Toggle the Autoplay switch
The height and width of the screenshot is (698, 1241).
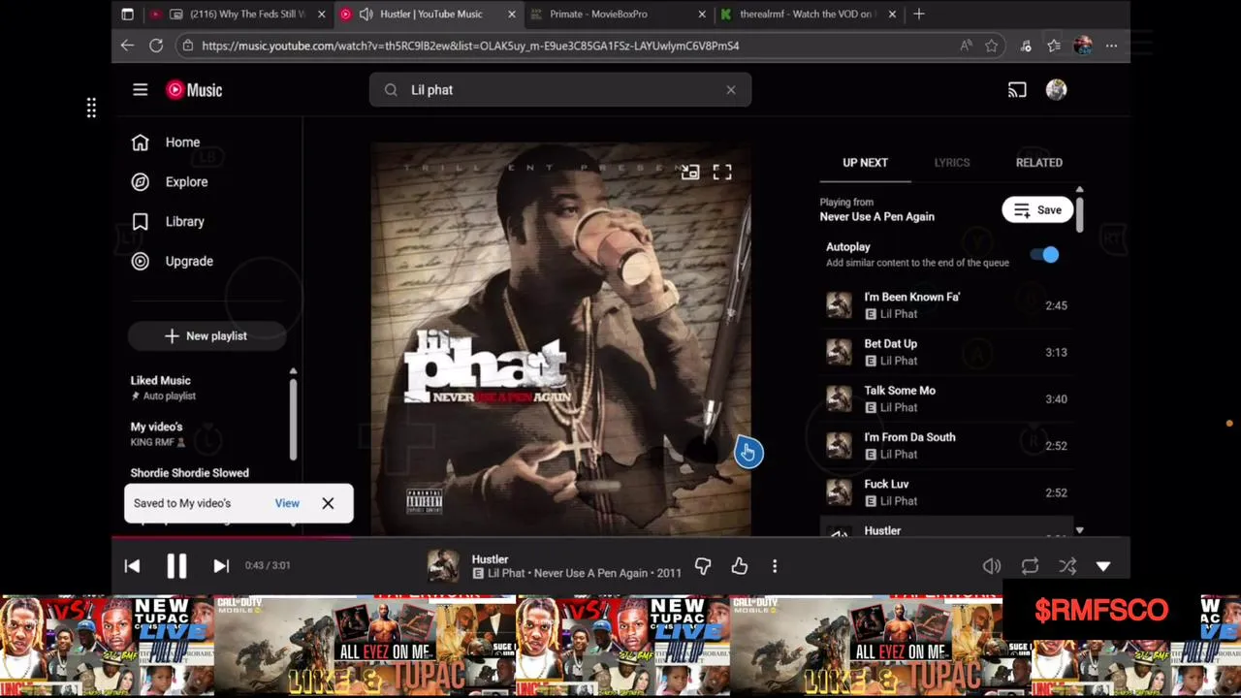(x=1045, y=255)
